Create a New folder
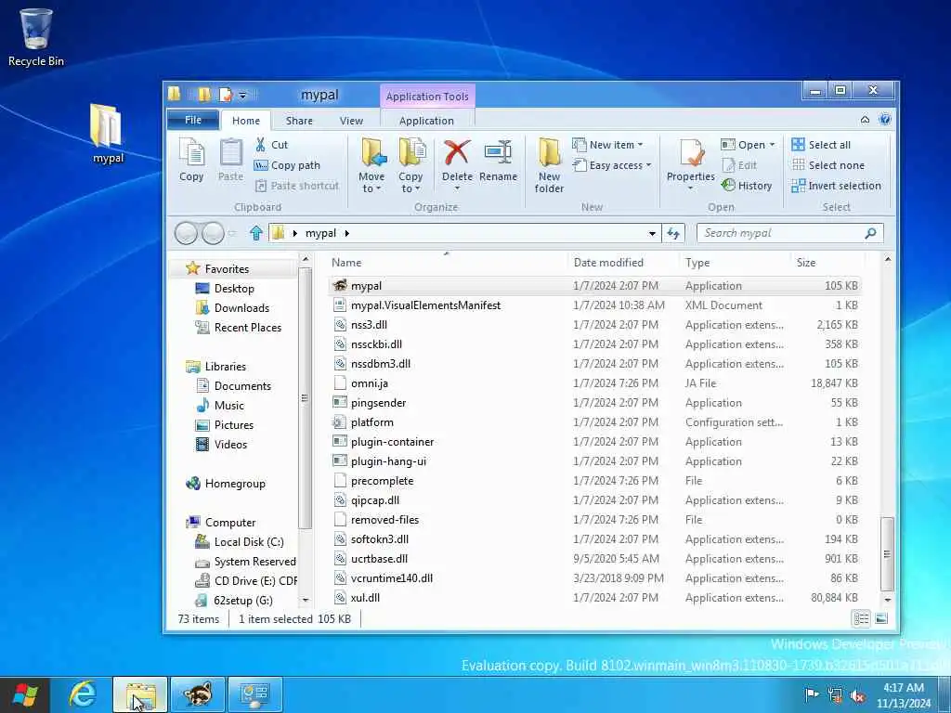 pyautogui.click(x=549, y=164)
